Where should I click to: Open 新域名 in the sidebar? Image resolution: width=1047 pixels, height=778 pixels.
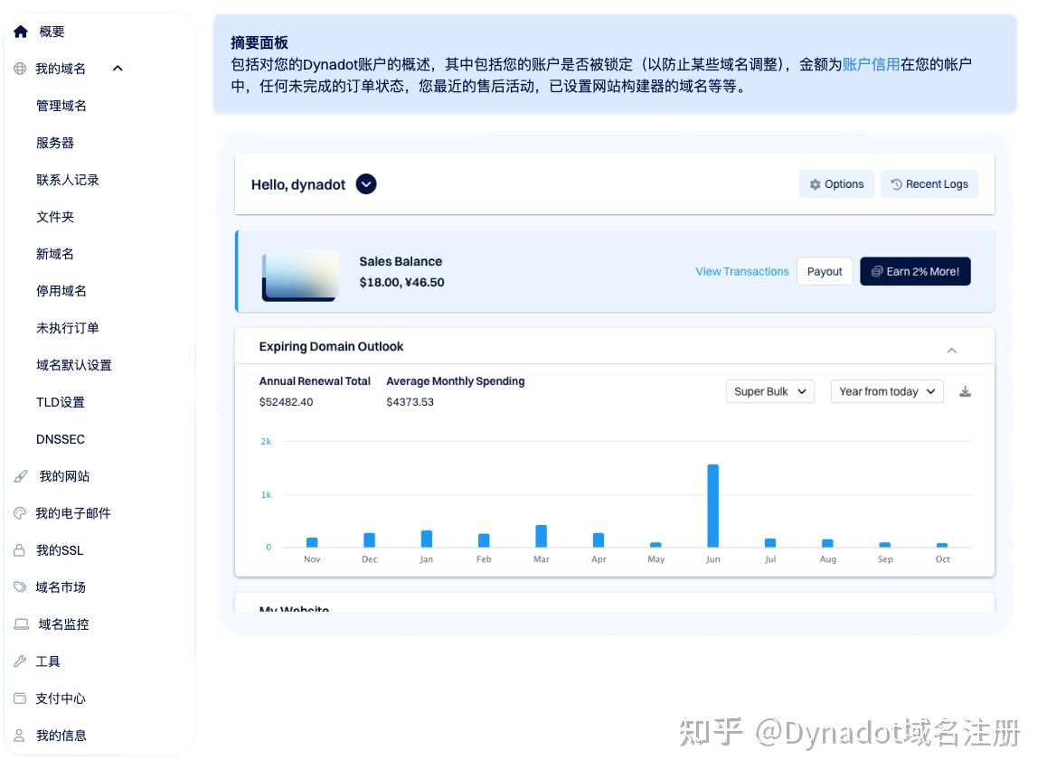click(x=55, y=254)
